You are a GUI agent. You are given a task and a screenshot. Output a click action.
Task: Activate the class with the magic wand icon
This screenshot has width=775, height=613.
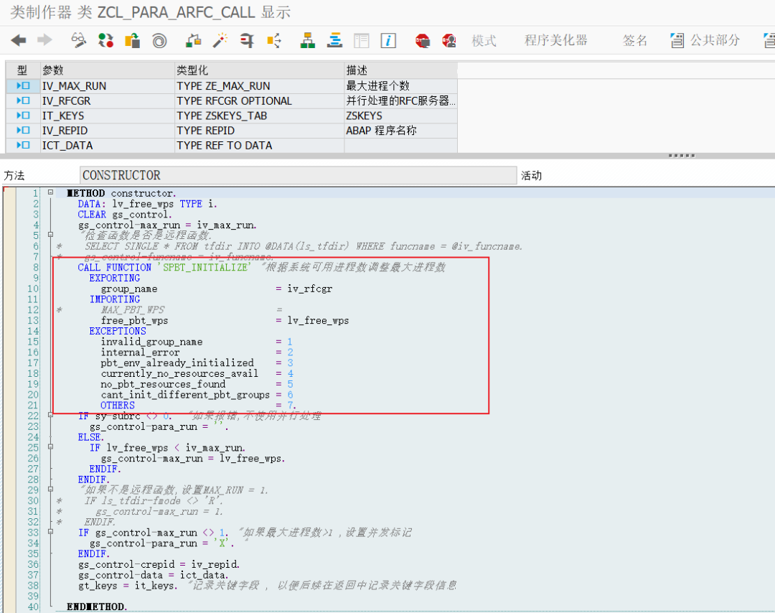[x=220, y=40]
